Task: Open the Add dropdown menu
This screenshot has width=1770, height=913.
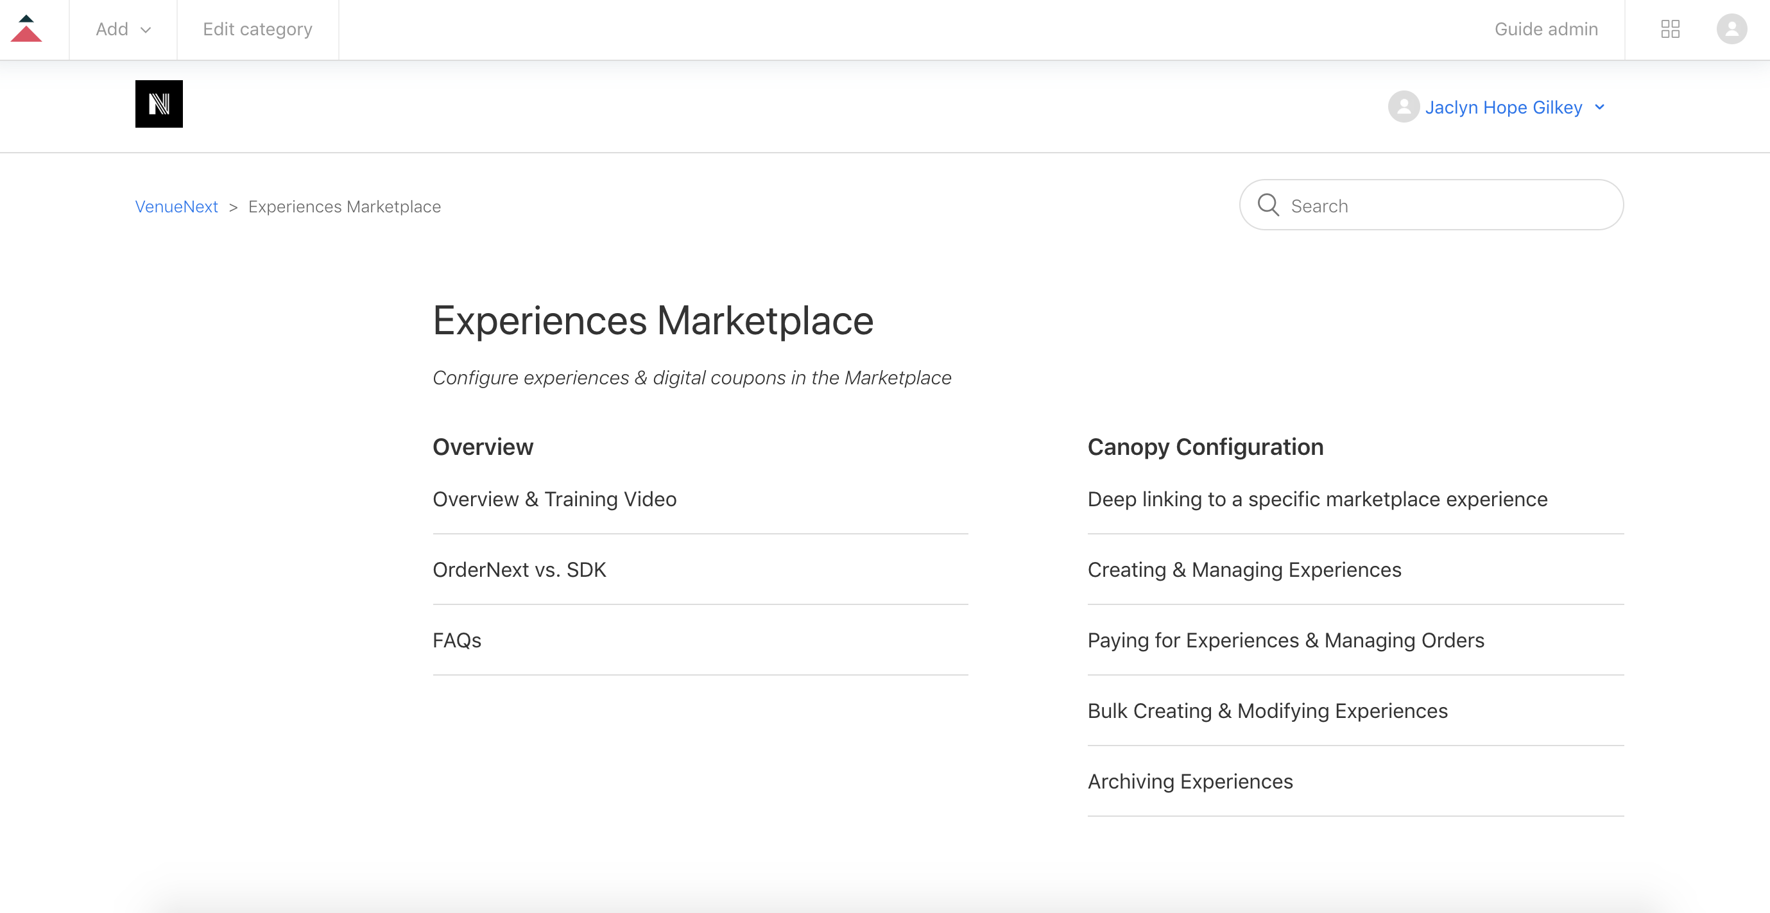Action: pyautogui.click(x=123, y=30)
